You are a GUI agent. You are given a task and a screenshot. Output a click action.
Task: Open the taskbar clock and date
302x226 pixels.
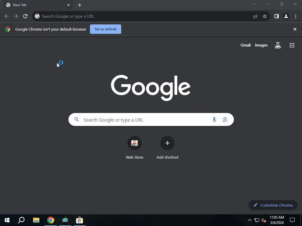click(x=277, y=220)
